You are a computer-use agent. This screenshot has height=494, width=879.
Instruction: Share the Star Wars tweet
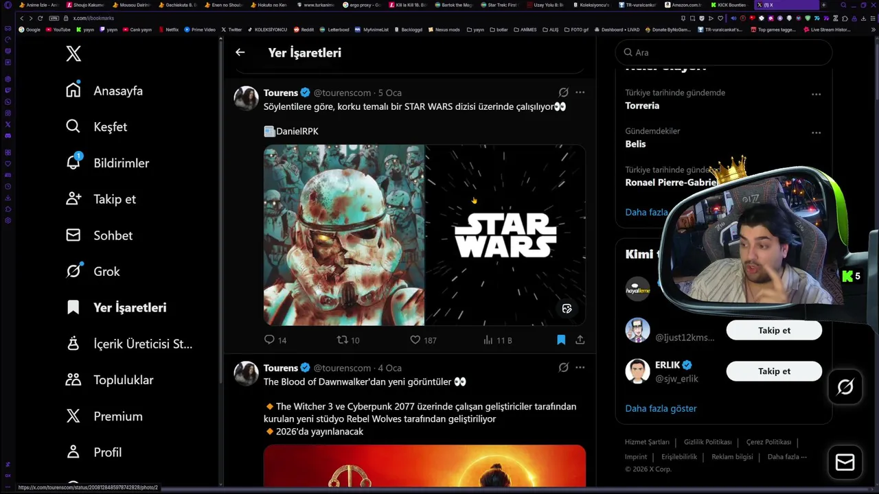[580, 340]
